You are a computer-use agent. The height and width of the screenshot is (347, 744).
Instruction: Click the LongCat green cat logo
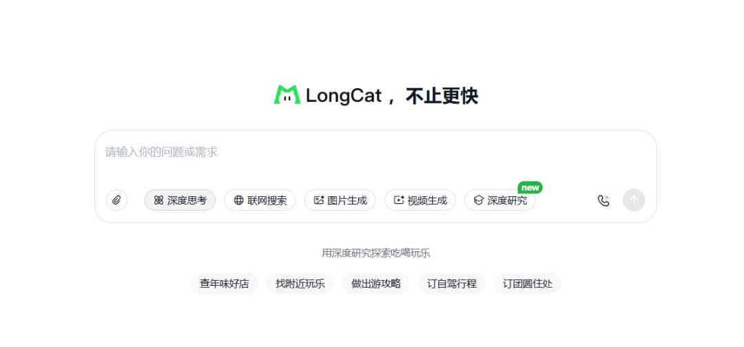(x=287, y=95)
